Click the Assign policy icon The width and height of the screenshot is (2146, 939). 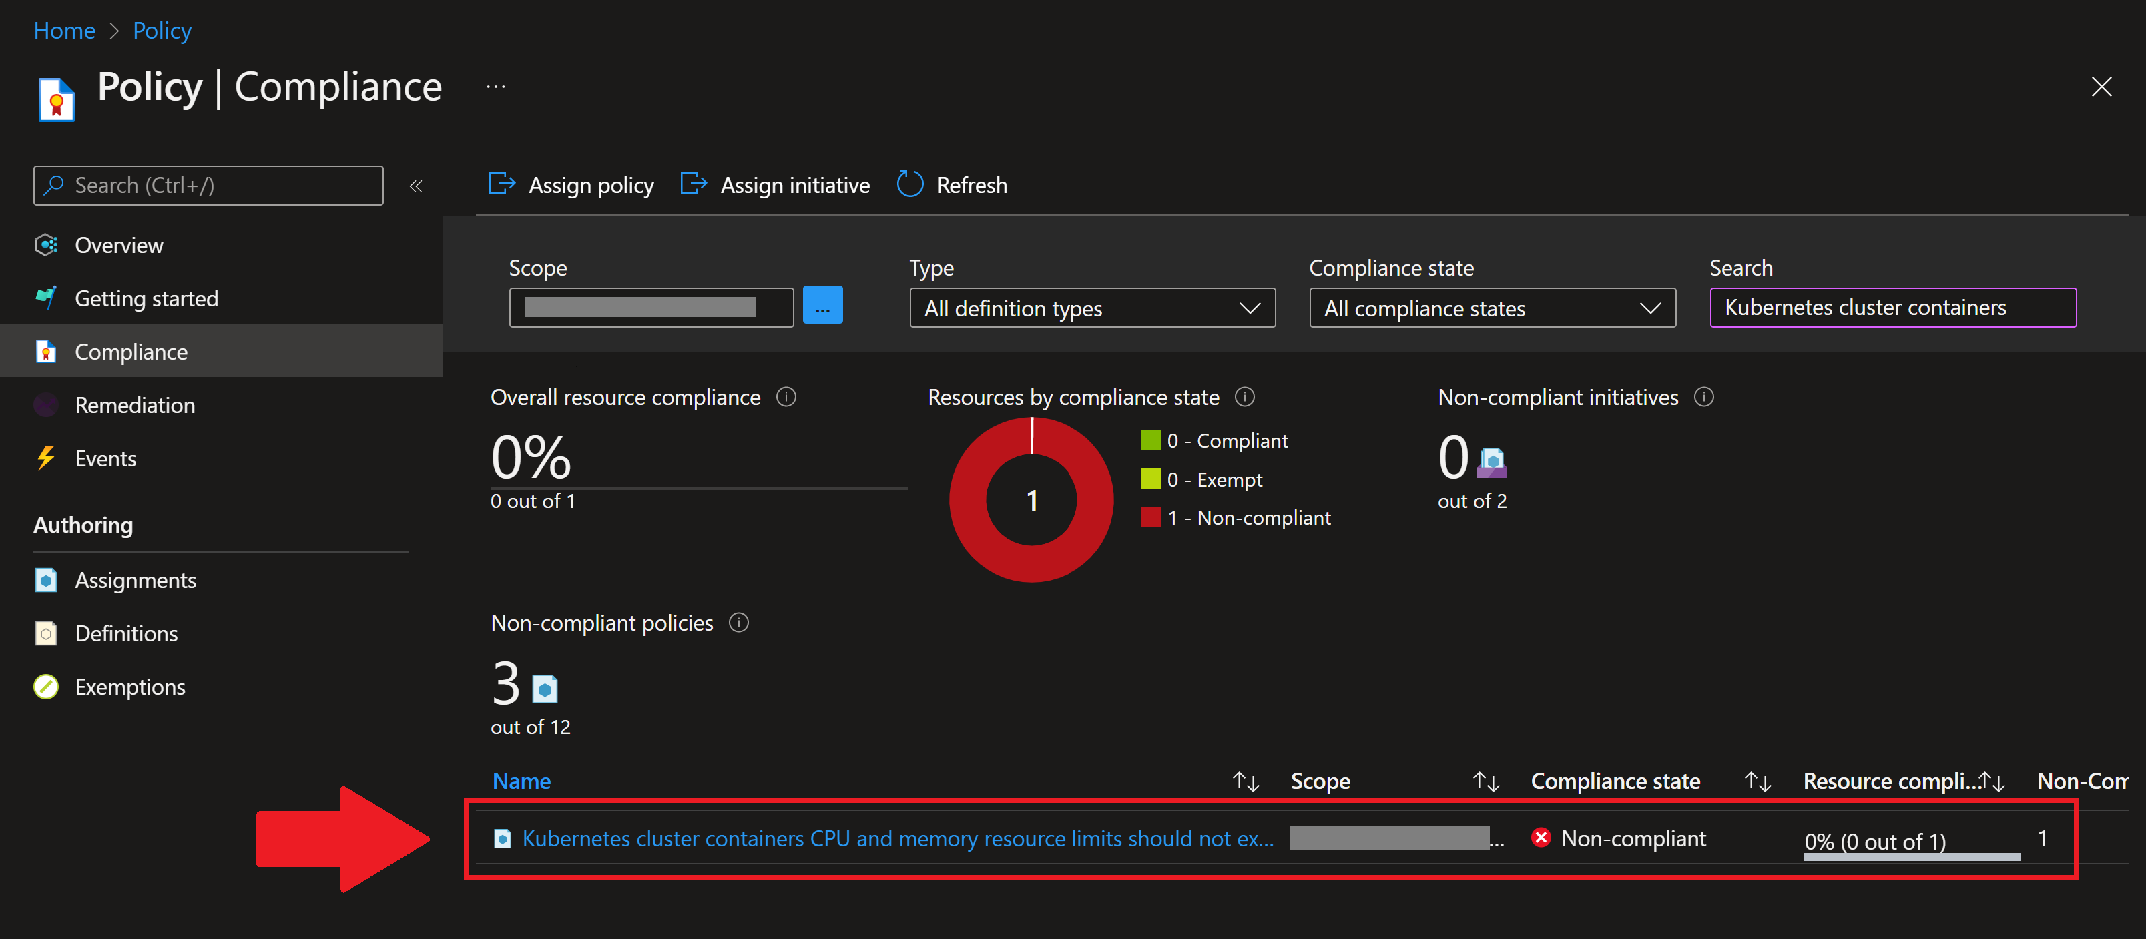pyautogui.click(x=501, y=184)
